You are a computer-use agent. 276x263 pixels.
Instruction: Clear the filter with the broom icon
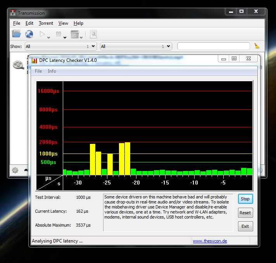point(257,46)
